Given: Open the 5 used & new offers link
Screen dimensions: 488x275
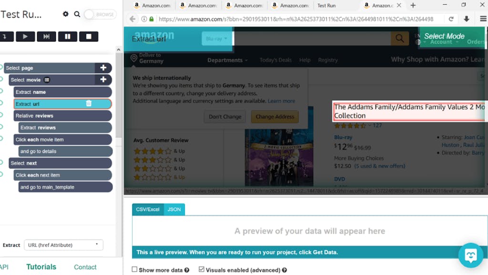Looking at the screenshot, I should (x=380, y=166).
